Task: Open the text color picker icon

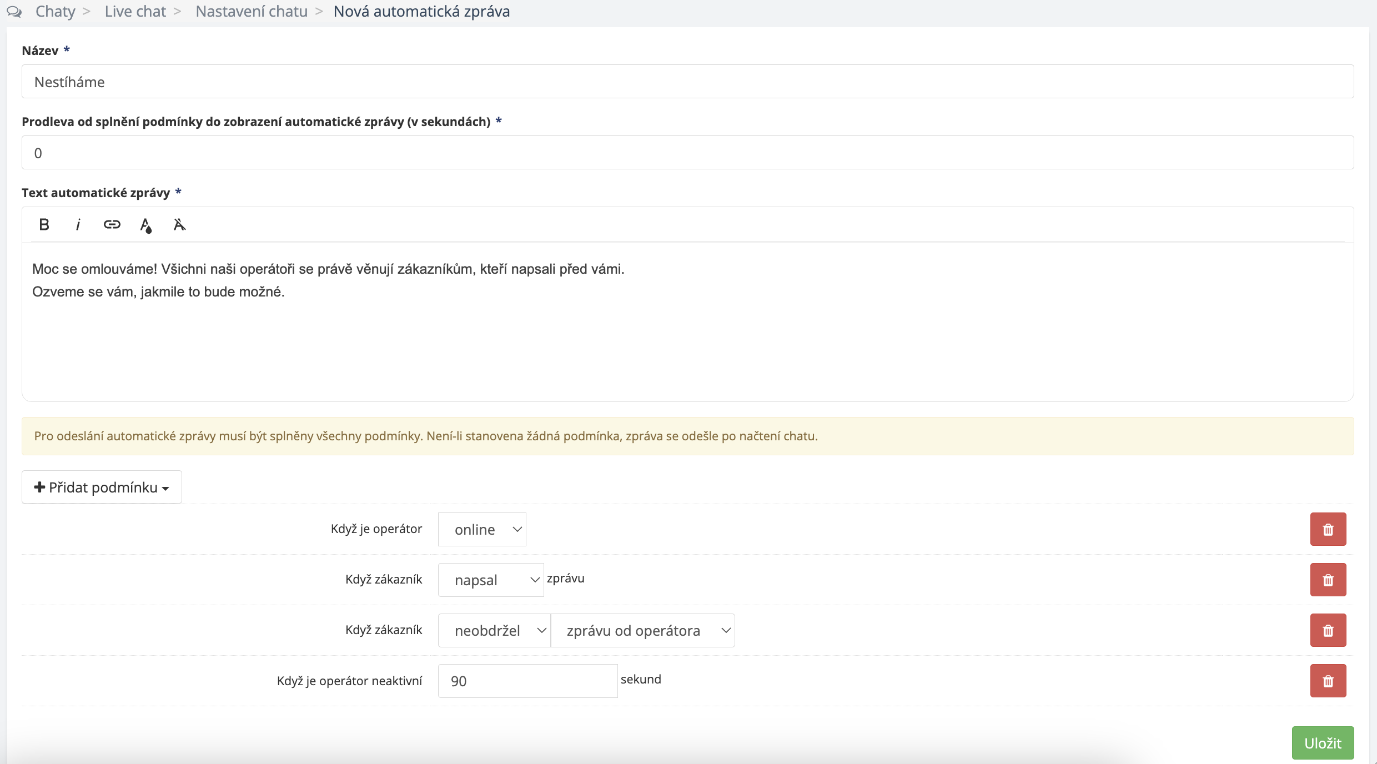Action: pos(145,225)
